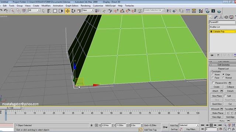This screenshot has height=132, width=236.
Task: Open the Create Selection Set dropdown
Action: (154, 10)
